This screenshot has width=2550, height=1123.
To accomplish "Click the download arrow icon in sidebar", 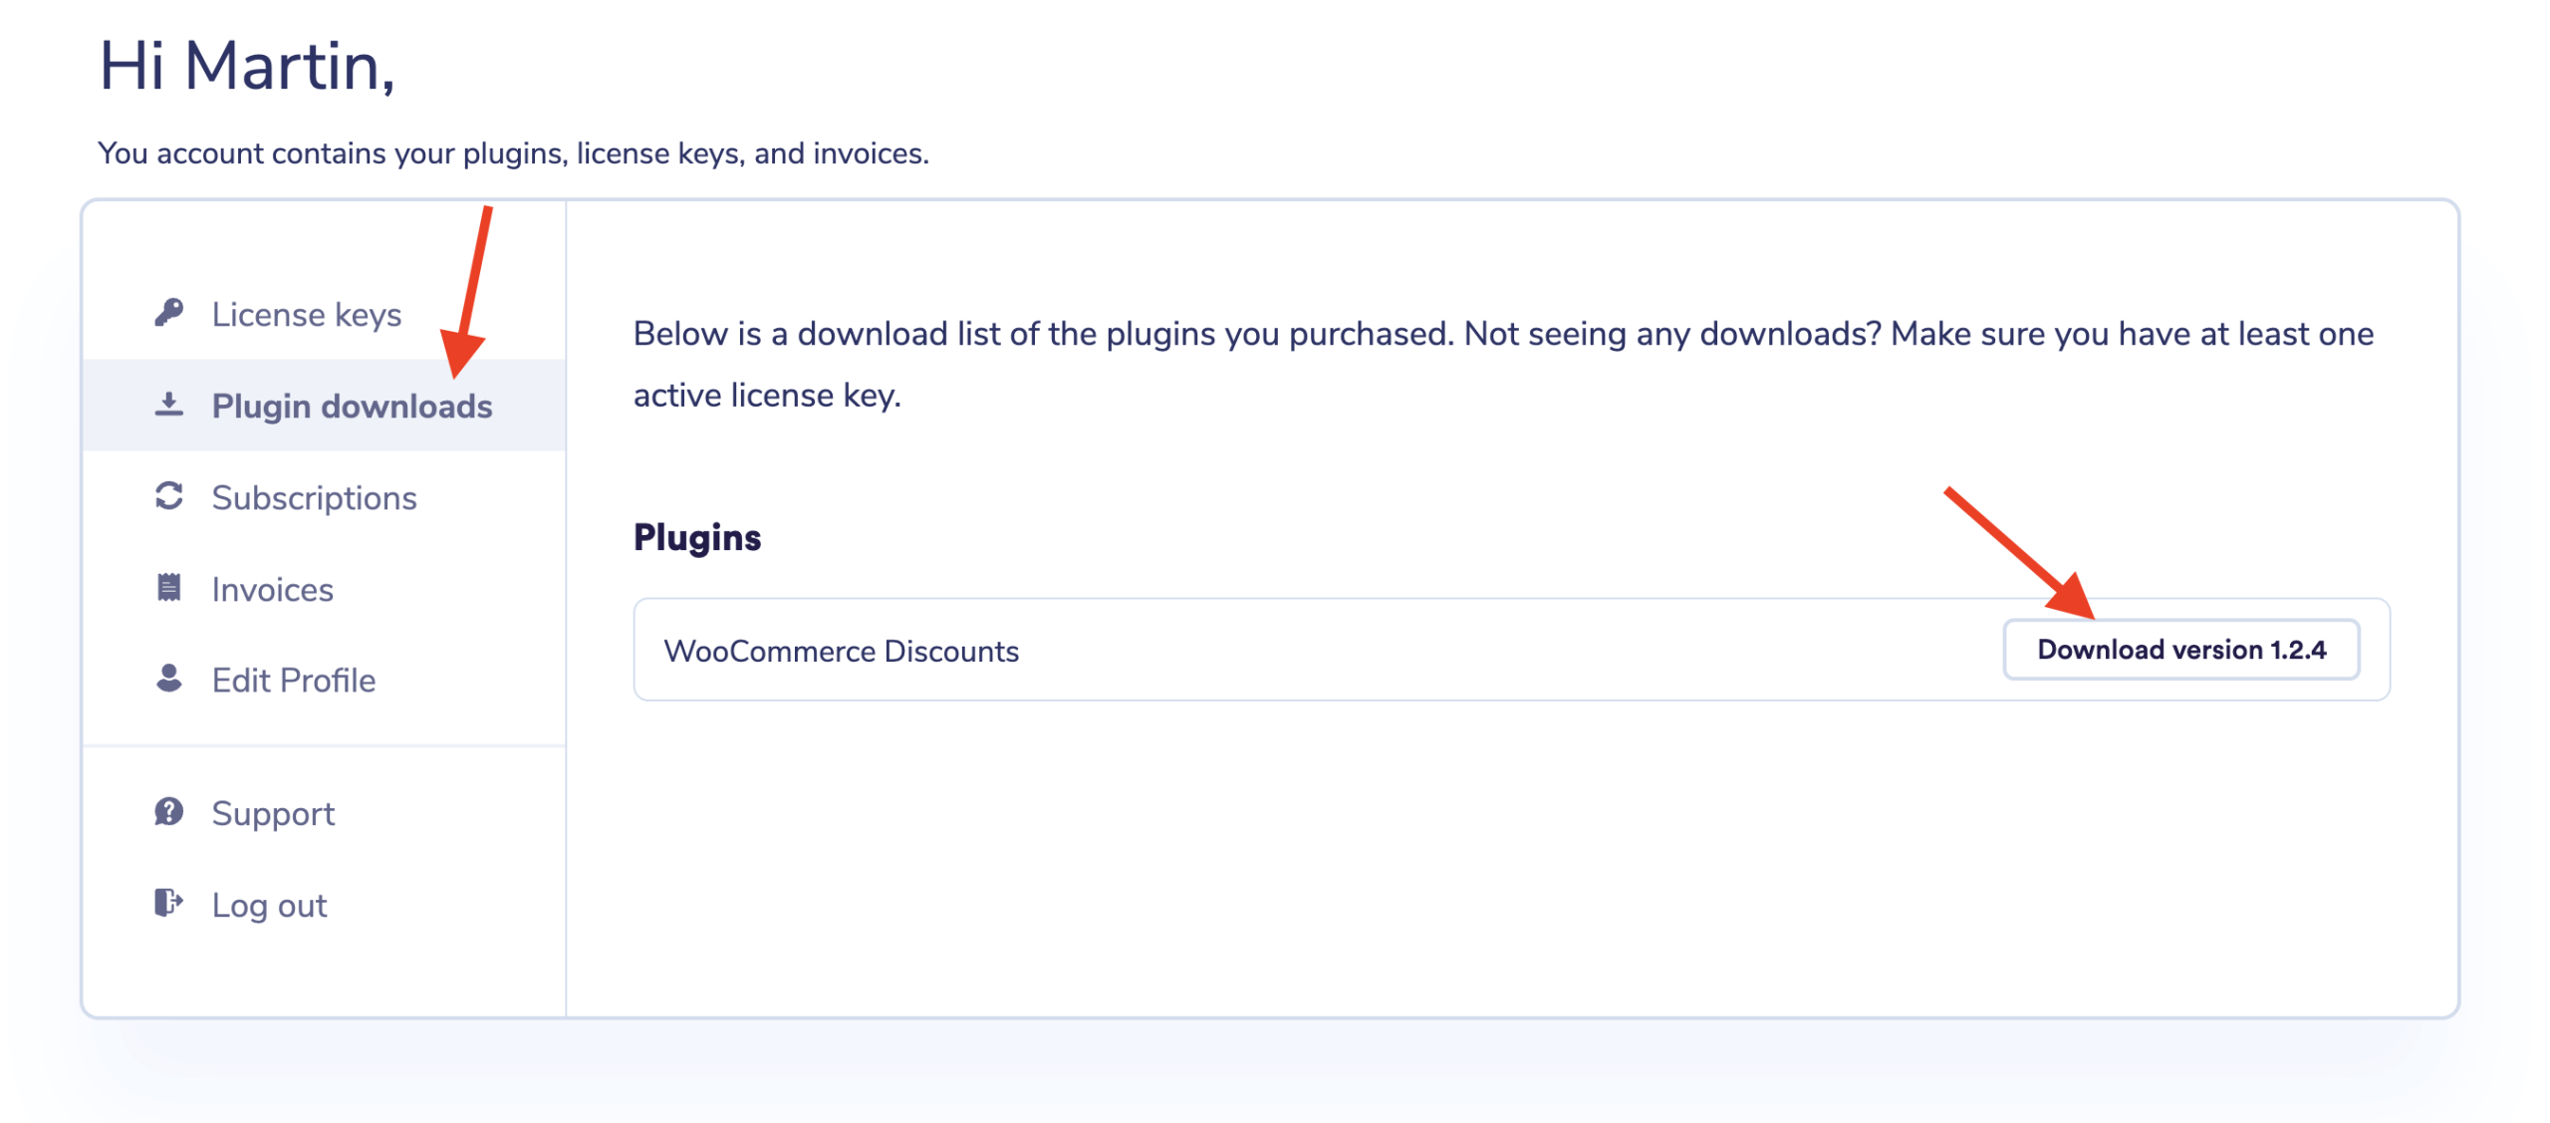I will tap(169, 405).
